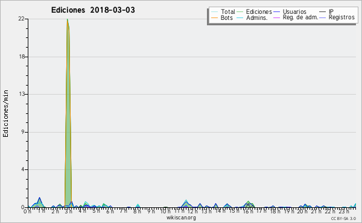The image size is (362, 223).
Task: Click the Registros legend entry
Action: [x=337, y=17]
